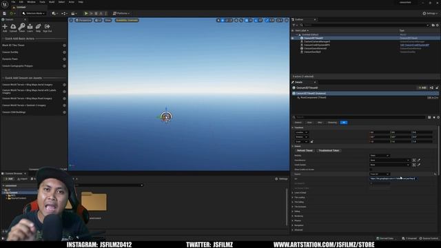Screen dimensions: 441x248
Task: Open the Edit menu
Action: 21,2
